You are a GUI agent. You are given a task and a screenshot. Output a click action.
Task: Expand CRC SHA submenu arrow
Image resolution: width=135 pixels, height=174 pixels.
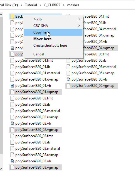click(x=79, y=26)
